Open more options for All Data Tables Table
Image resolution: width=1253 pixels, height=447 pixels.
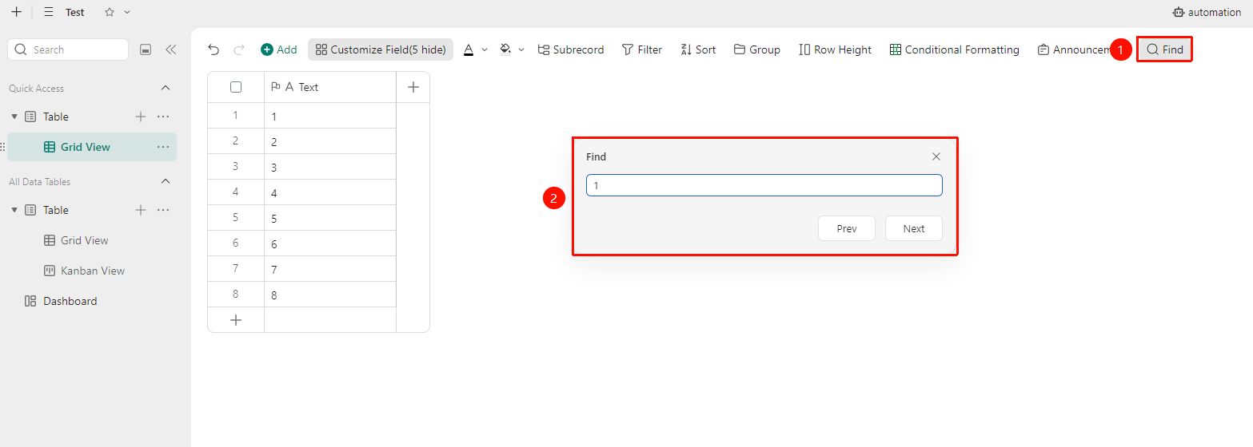pyautogui.click(x=163, y=210)
